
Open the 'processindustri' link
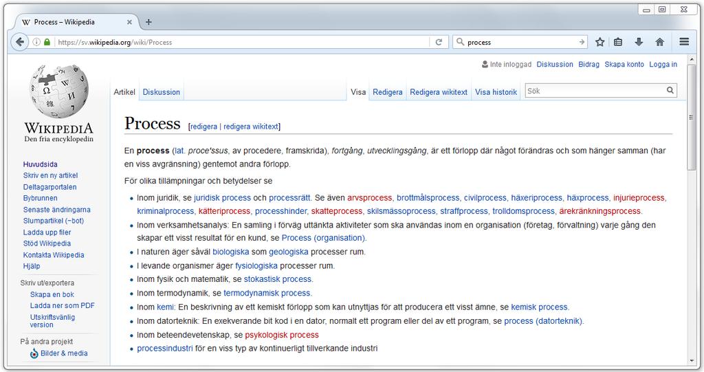[x=165, y=349]
